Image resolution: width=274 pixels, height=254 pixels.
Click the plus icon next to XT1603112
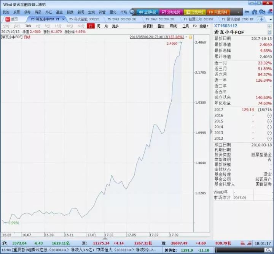point(269,26)
